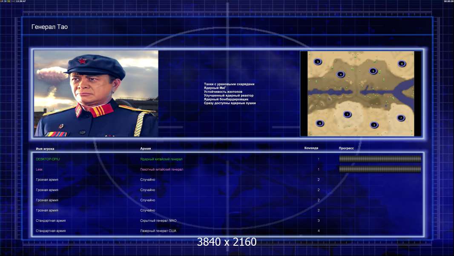Click the 'Имя игрока' column header
Viewport: 454px width, 256px height.
[45, 149]
